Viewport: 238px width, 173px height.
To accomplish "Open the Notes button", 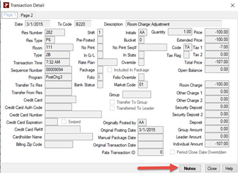I will [x=190, y=169].
